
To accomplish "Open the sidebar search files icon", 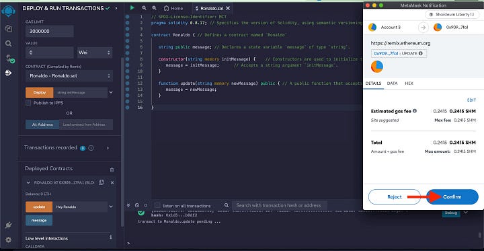I will [8, 44].
